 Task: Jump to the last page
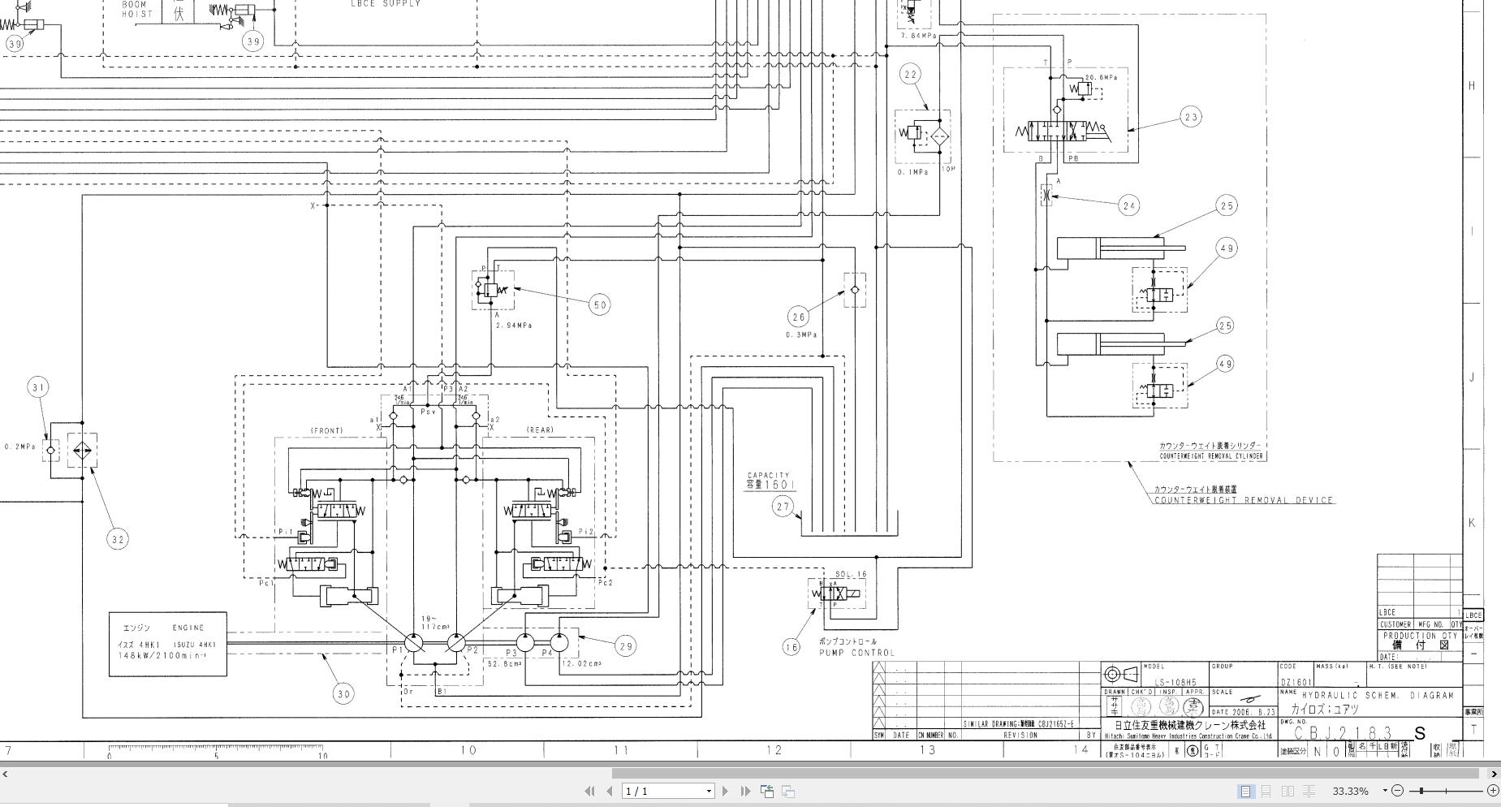(745, 791)
